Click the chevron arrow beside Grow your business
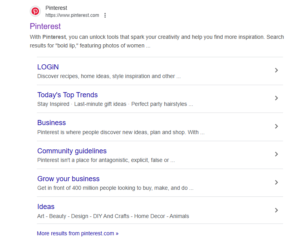The width and height of the screenshot is (296, 249). (x=276, y=182)
